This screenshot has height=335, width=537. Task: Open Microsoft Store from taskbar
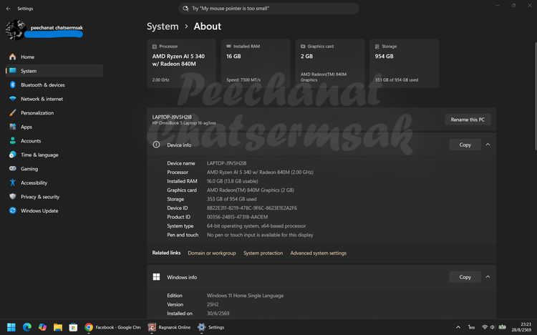coord(73,327)
